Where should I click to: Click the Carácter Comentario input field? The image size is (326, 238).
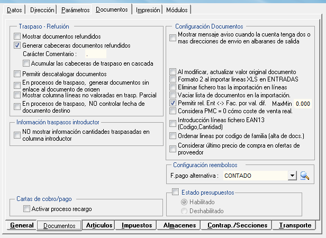point(96,54)
